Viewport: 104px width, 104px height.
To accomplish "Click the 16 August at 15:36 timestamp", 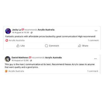I will (x=21, y=32).
